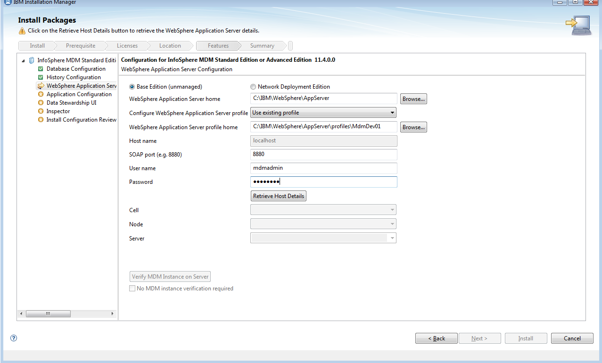Select Application Configuration in the tree
The image size is (602, 363).
[79, 94]
